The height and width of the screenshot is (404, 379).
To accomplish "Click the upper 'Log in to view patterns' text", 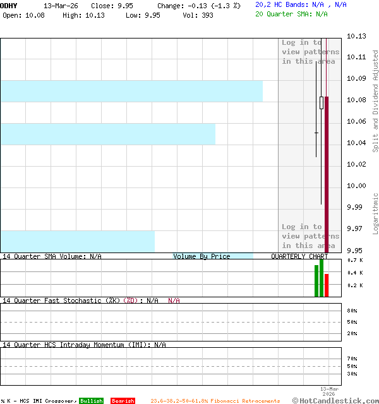I will pos(310,52).
